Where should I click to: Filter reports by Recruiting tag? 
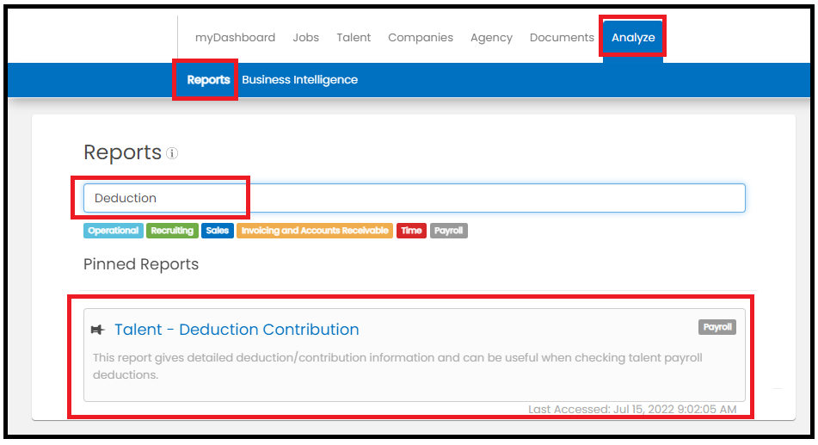pos(172,231)
